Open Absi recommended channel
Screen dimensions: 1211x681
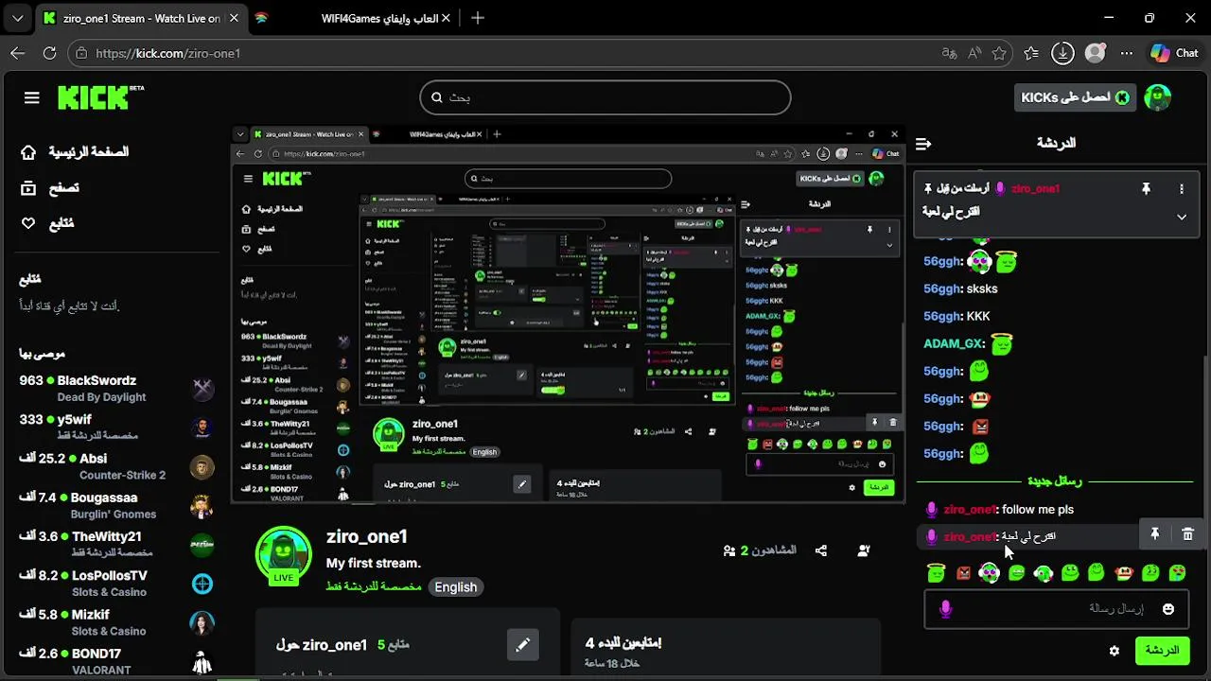[x=115, y=466]
